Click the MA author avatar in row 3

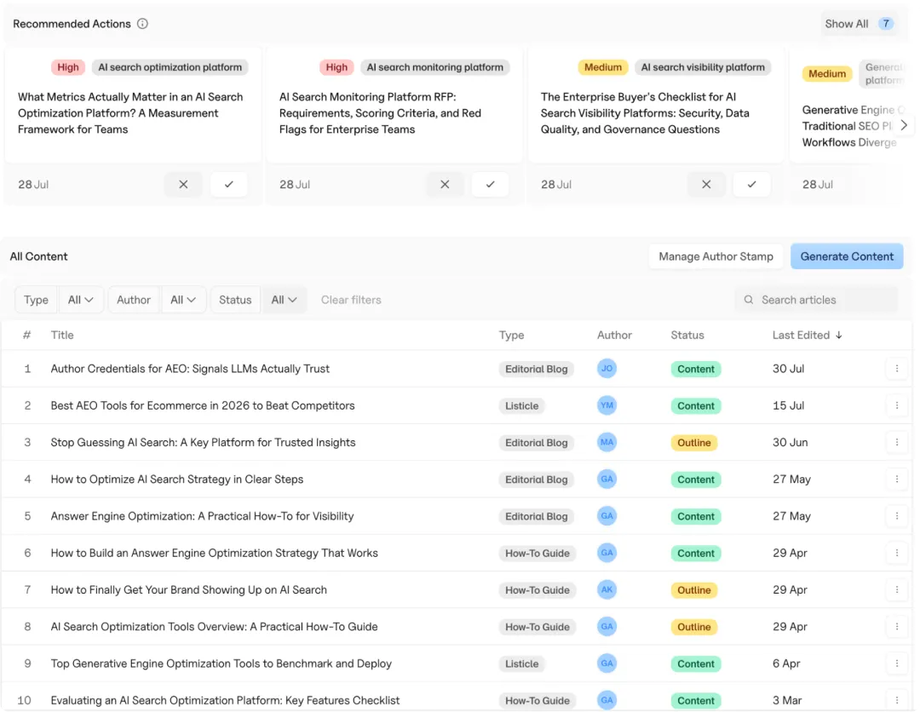tap(607, 442)
